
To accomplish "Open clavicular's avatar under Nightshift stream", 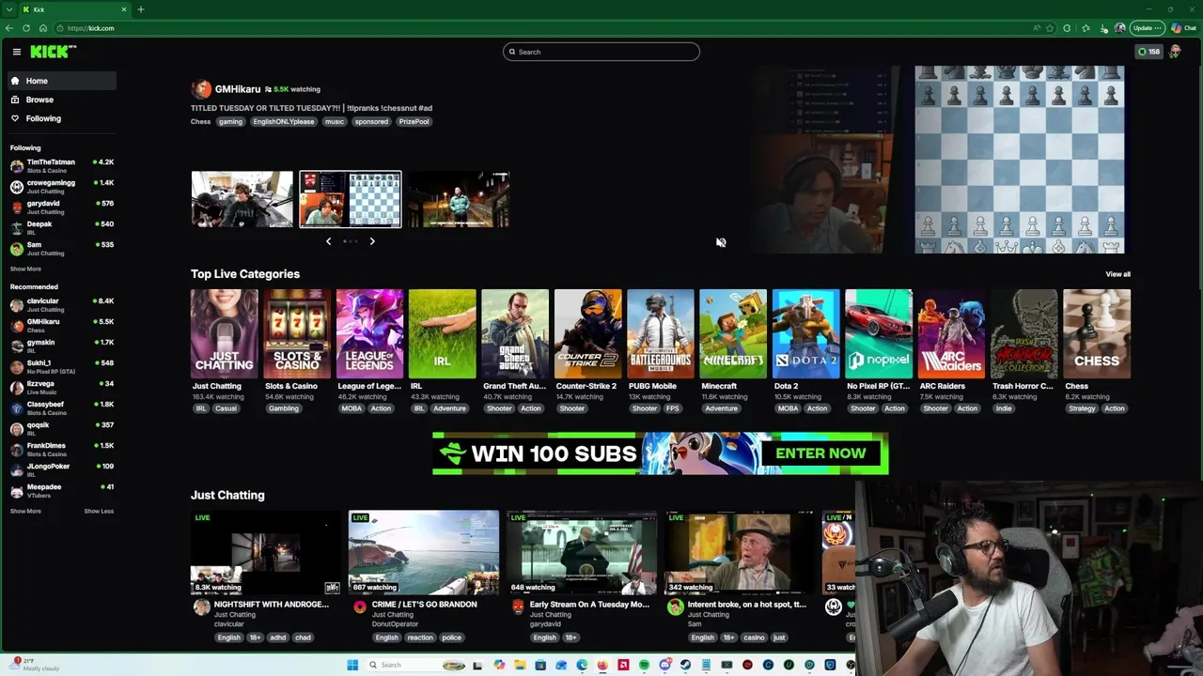I will 201,607.
